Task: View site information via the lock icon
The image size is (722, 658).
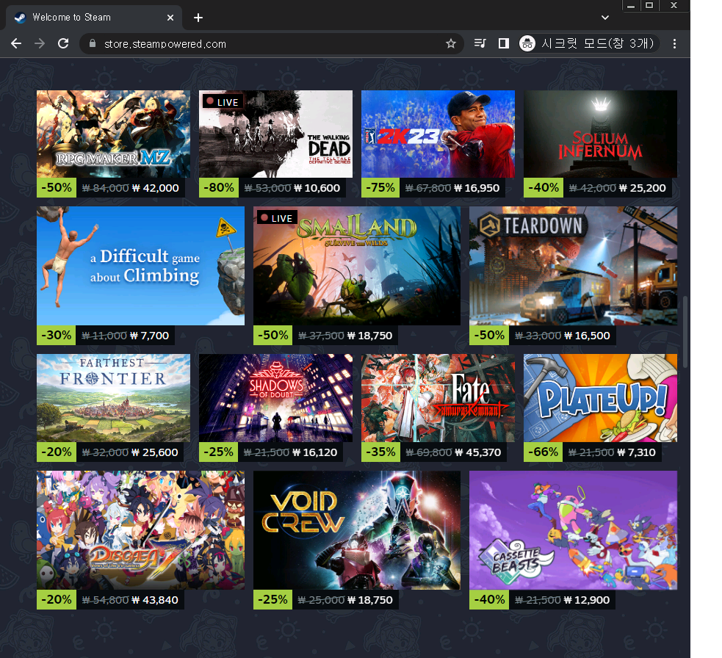Action: [93, 44]
